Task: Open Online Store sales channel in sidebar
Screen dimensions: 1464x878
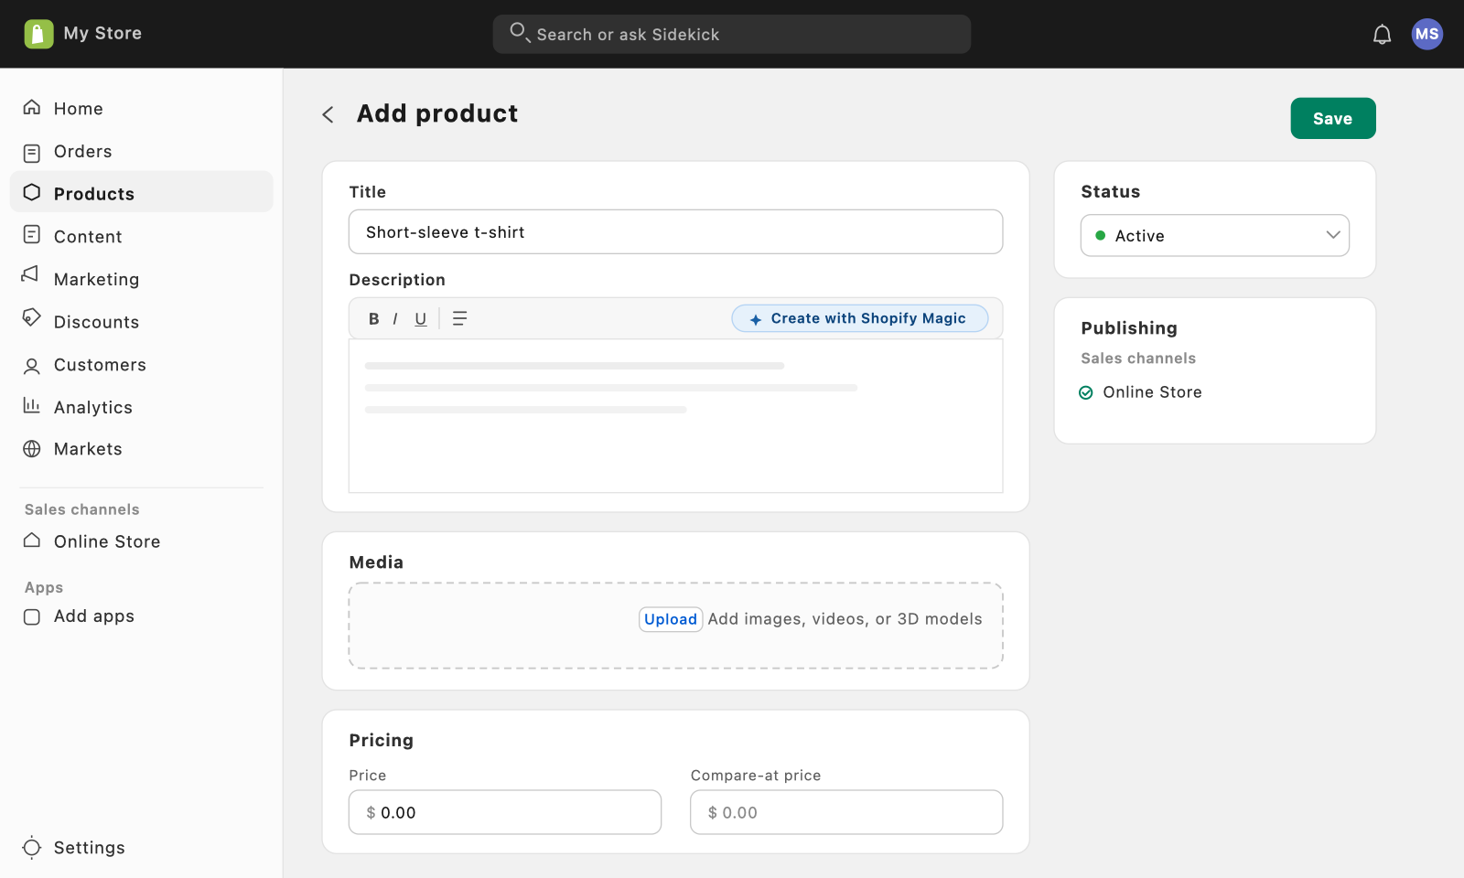Action: [141, 541]
